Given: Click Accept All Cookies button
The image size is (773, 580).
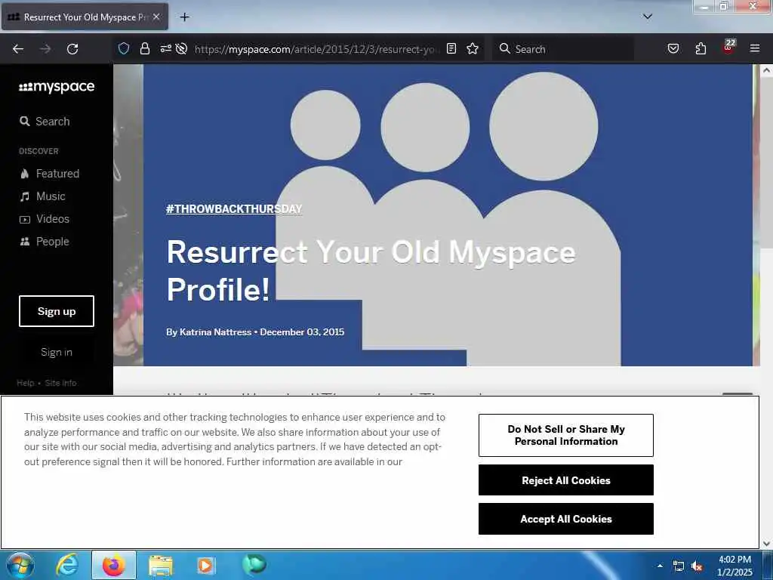Looking at the screenshot, I should coord(566,519).
